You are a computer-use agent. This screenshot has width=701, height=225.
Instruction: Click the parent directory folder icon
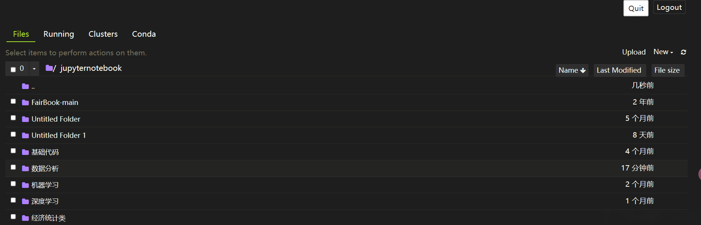click(x=25, y=86)
